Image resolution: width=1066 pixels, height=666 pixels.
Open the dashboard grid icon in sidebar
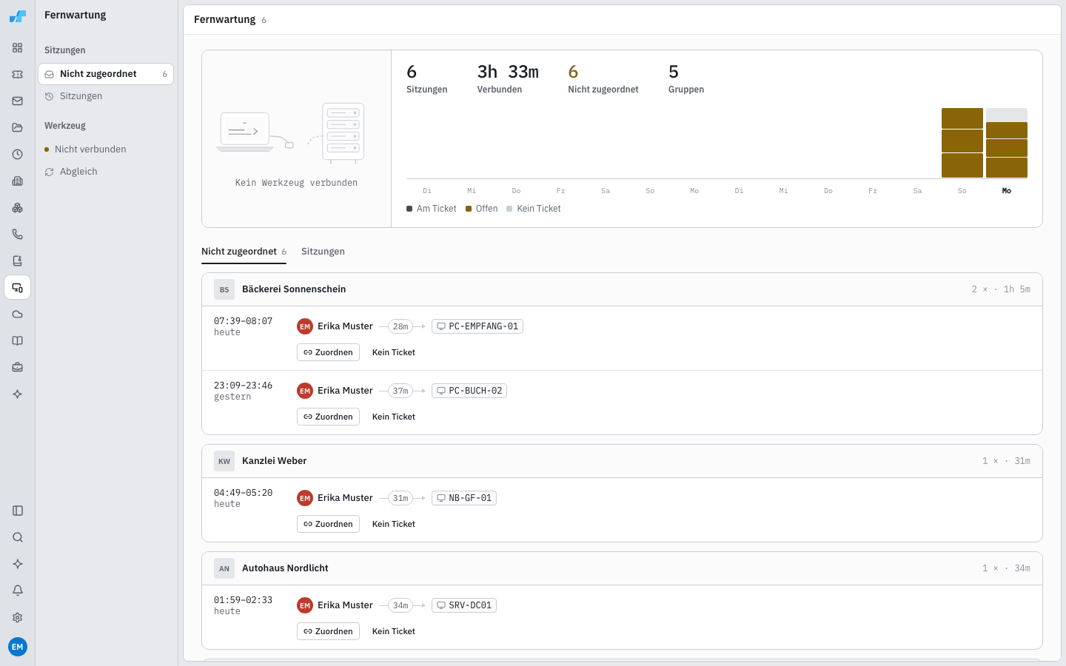pyautogui.click(x=18, y=48)
